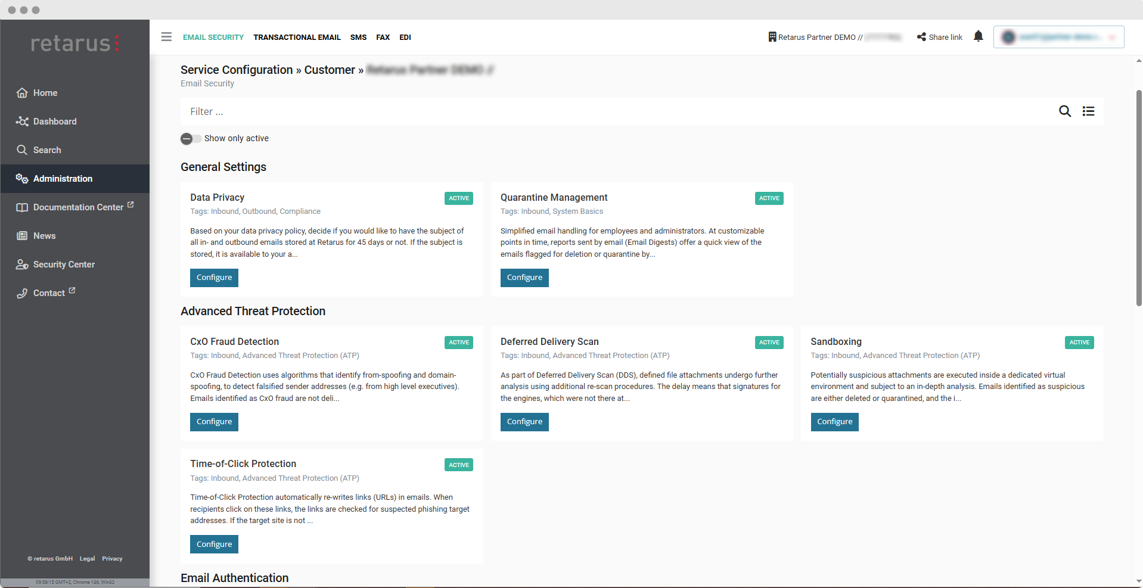Screen dimensions: 1143x588
Task: Click the ACTIVE badge on CxO Fraud Detection
Action: 459,343
